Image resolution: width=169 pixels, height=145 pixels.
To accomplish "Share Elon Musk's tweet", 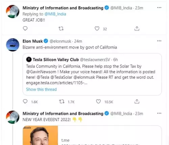I will (x=137, y=101).
